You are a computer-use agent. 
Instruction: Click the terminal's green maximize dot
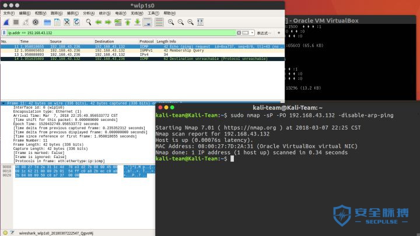(172, 108)
